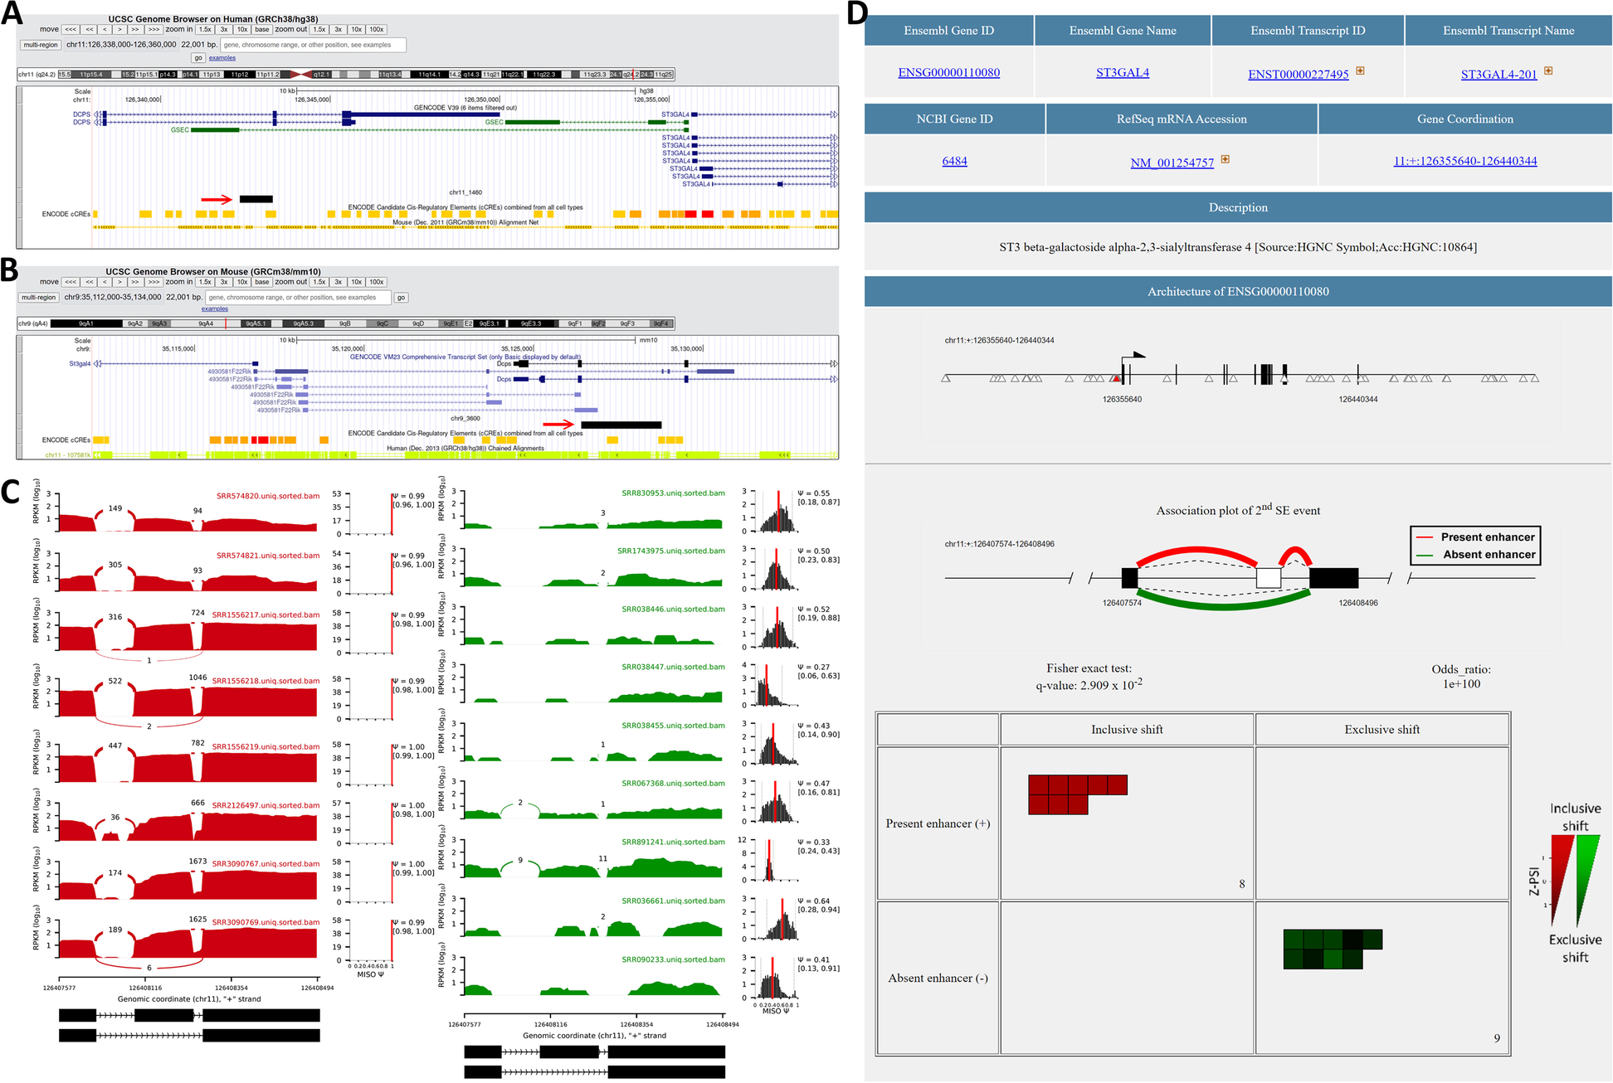Click the green 'Absent enhancer' heatmap cells
The image size is (1613, 1083).
(x=1333, y=949)
